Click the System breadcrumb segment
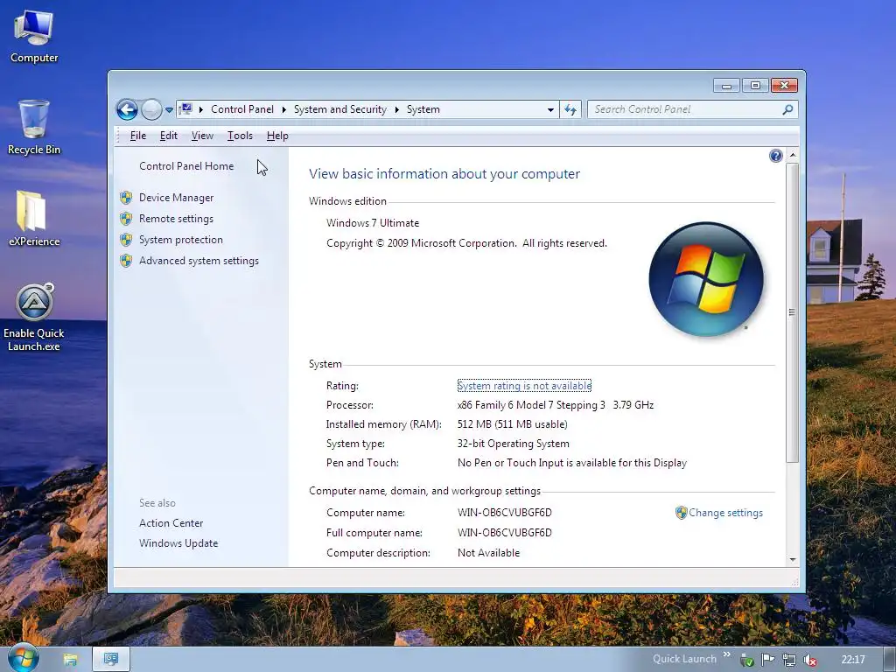 423,109
